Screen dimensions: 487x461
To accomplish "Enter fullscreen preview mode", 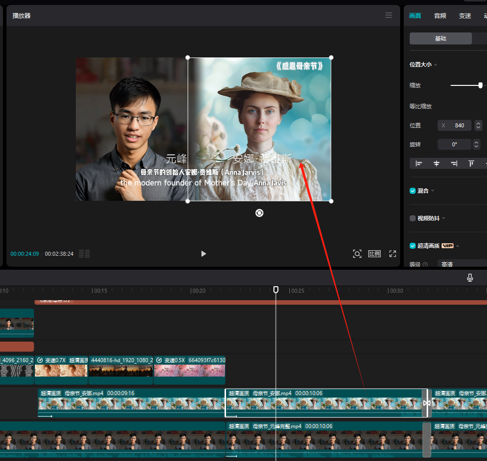I will coord(393,254).
